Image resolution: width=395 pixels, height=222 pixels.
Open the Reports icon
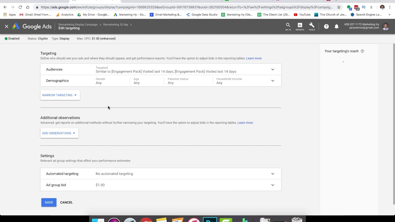[x=300, y=26]
